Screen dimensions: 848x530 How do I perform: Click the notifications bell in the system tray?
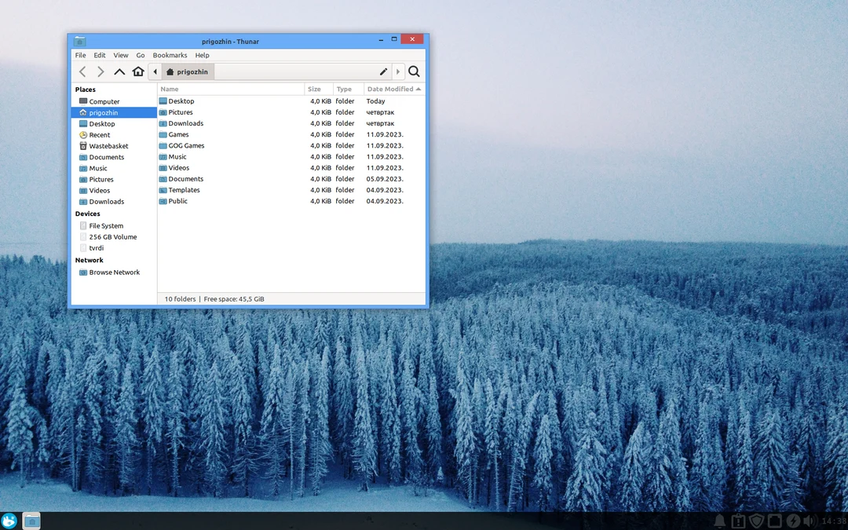tap(719, 521)
